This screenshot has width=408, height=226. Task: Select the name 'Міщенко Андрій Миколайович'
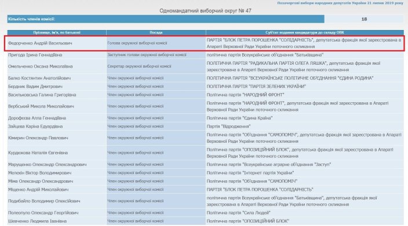tap(38, 190)
